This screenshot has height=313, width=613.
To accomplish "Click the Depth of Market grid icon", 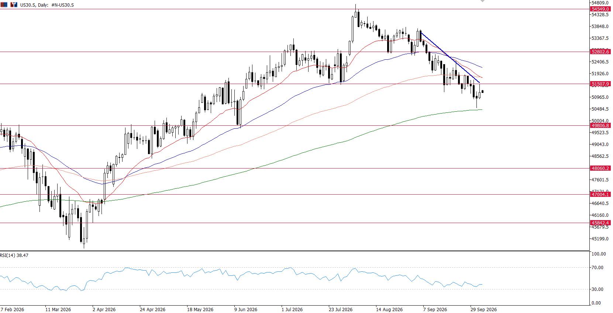I will click(4, 5).
